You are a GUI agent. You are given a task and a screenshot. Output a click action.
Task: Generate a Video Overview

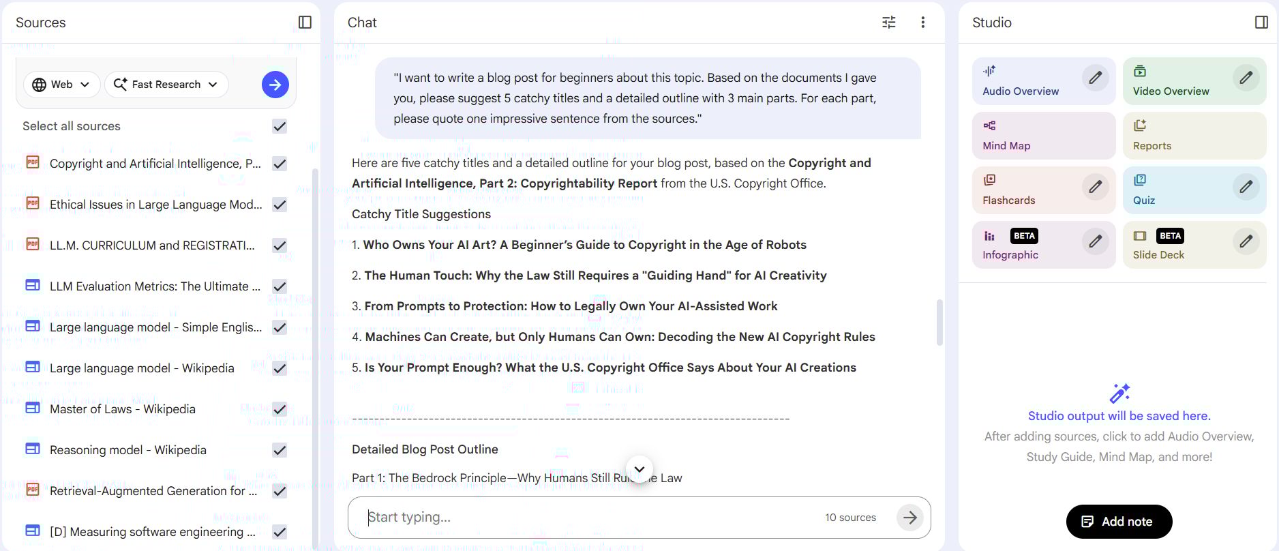tap(1194, 81)
